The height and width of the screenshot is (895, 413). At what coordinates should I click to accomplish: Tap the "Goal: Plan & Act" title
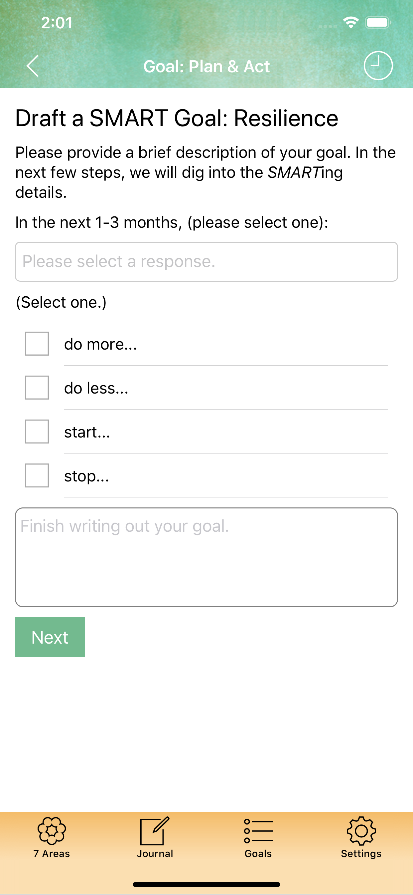click(x=206, y=66)
